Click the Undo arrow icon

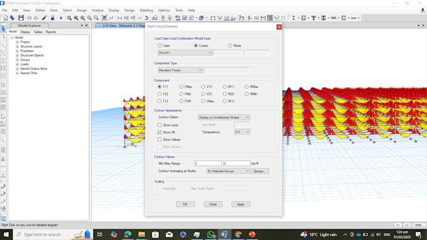(x=29, y=18)
